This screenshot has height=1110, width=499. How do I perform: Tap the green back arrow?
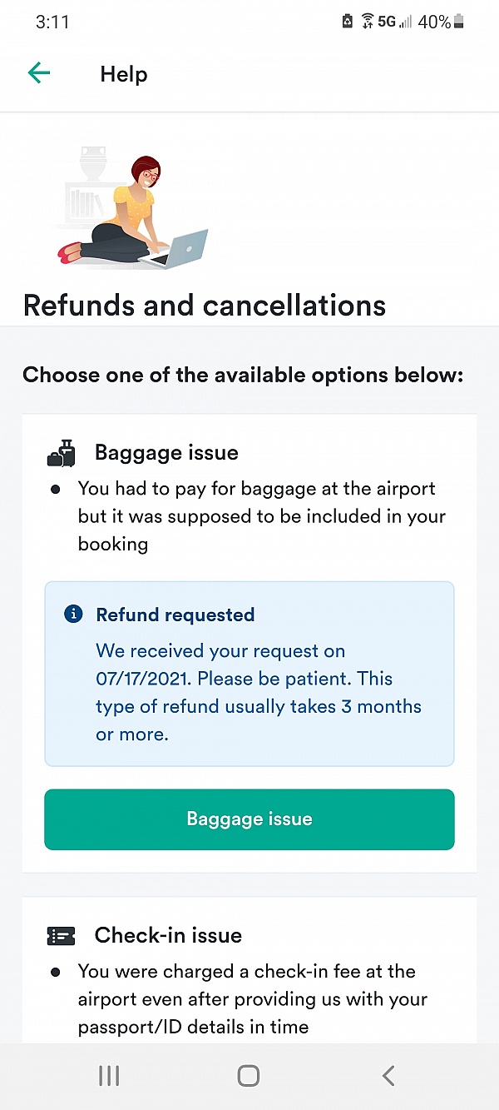tap(39, 73)
